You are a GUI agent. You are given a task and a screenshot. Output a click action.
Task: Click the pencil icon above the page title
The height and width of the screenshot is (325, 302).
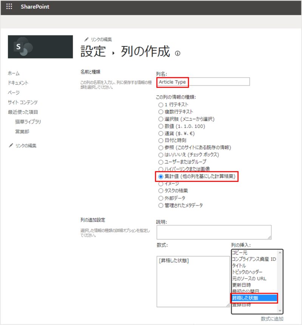(86, 39)
